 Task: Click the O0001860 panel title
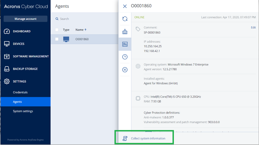pyautogui.click(x=141, y=6)
